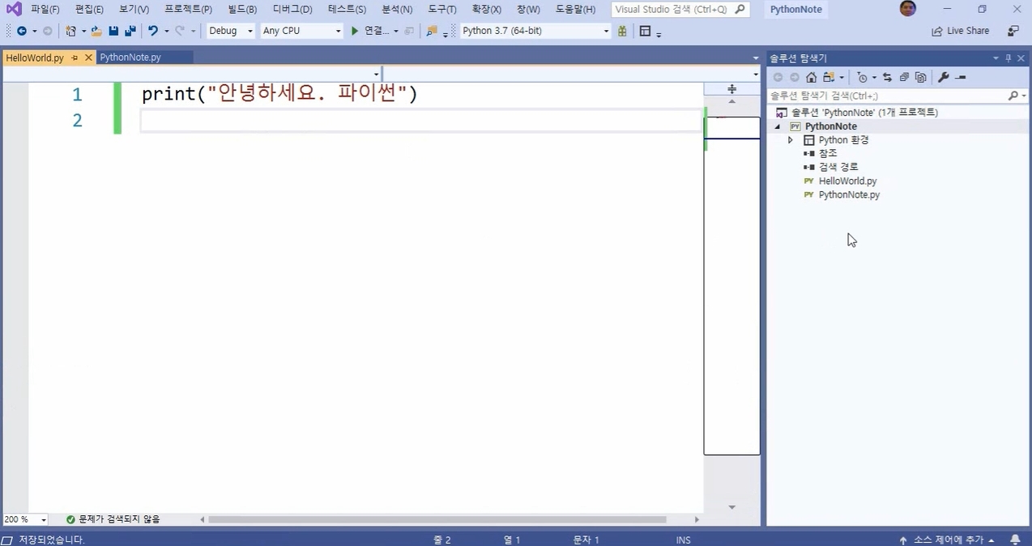The width and height of the screenshot is (1032, 546).
Task: Select 솔루션 'PythonNote' root node
Action: pyautogui.click(x=864, y=113)
